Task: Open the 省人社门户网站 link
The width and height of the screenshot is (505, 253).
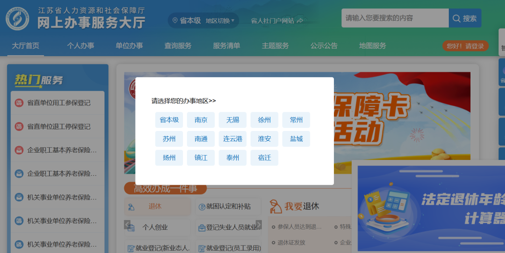Action: pyautogui.click(x=272, y=21)
